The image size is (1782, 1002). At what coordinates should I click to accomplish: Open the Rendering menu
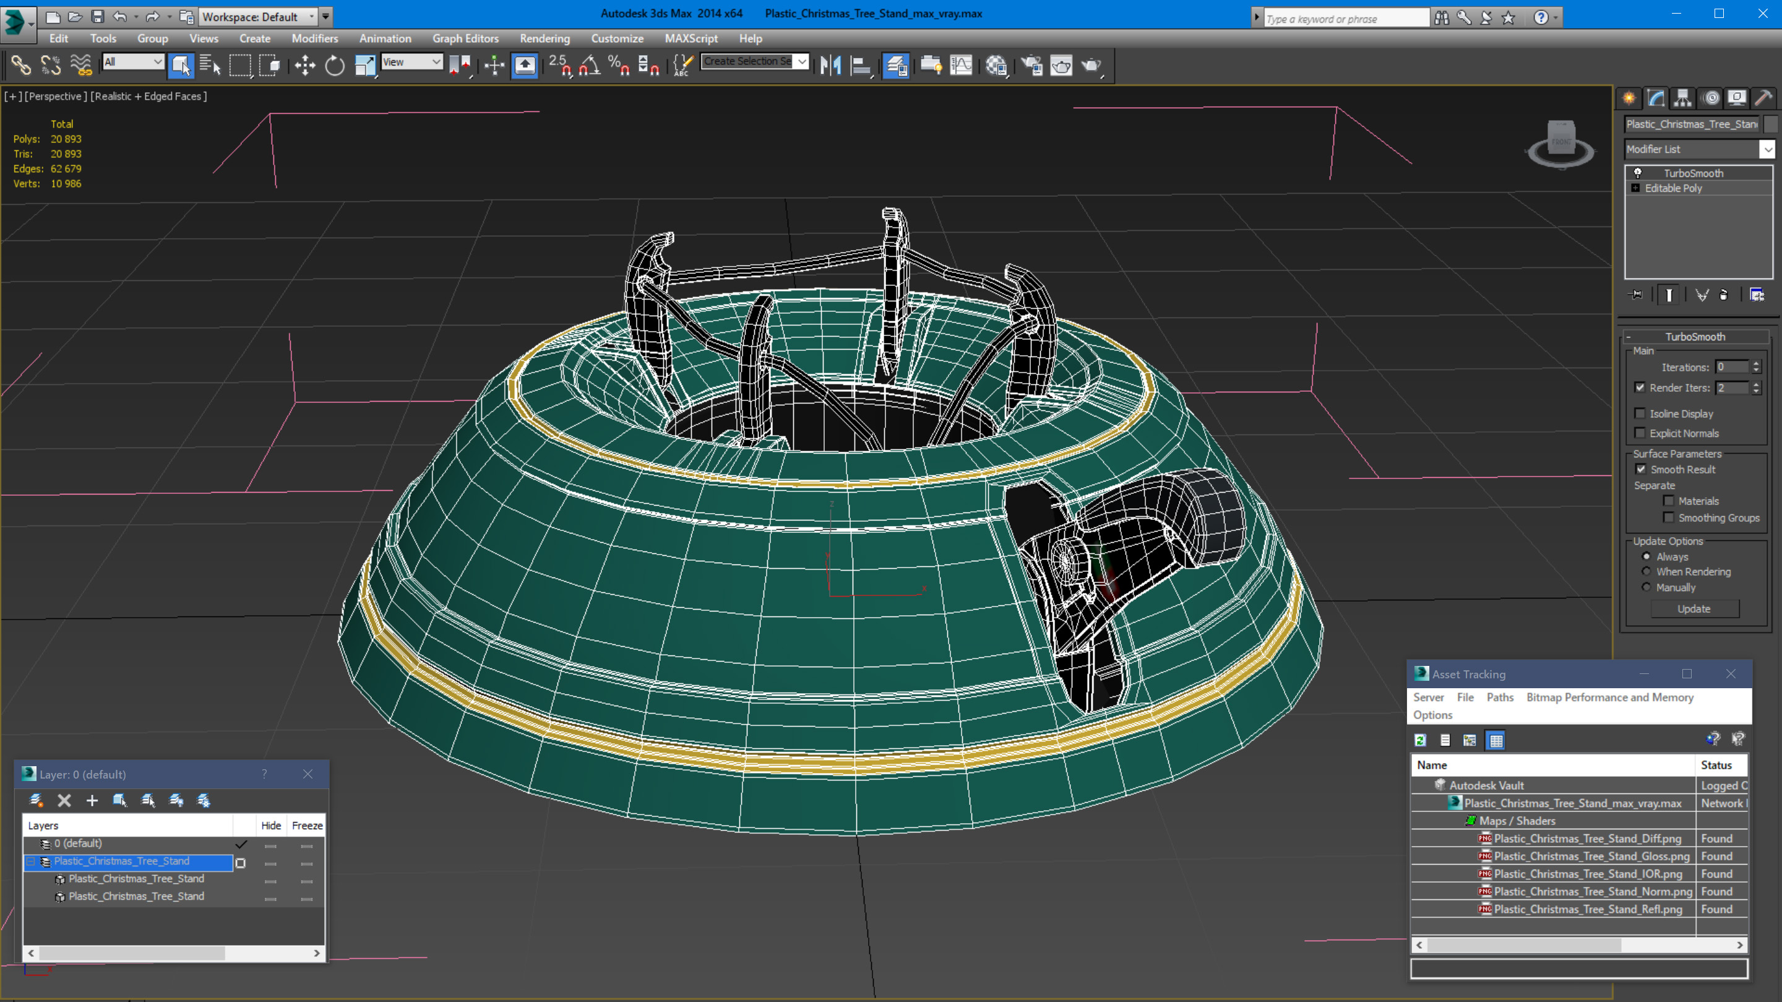(x=544, y=39)
